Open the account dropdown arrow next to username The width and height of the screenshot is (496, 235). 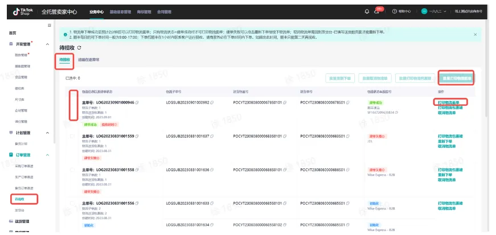click(445, 11)
